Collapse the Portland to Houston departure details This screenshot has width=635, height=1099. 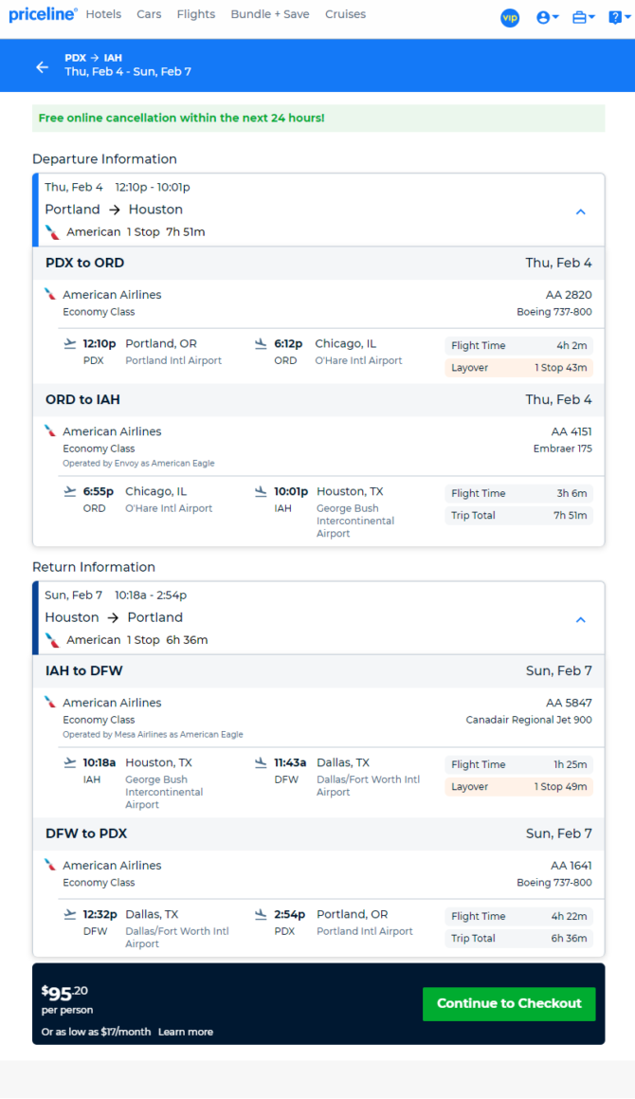(580, 211)
